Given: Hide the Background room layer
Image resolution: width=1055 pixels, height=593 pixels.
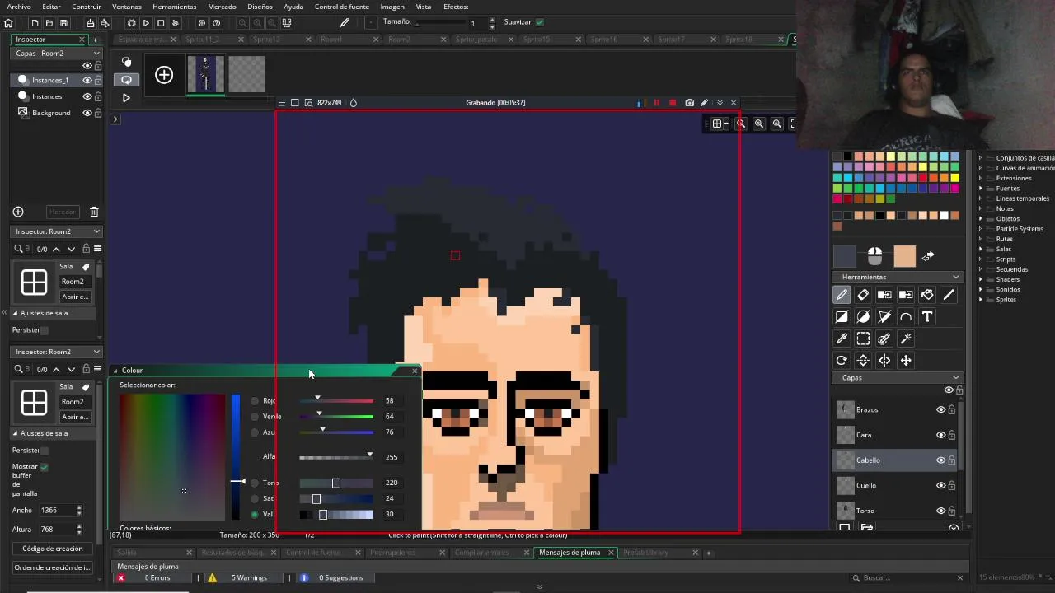Looking at the screenshot, I should pyautogui.click(x=87, y=113).
